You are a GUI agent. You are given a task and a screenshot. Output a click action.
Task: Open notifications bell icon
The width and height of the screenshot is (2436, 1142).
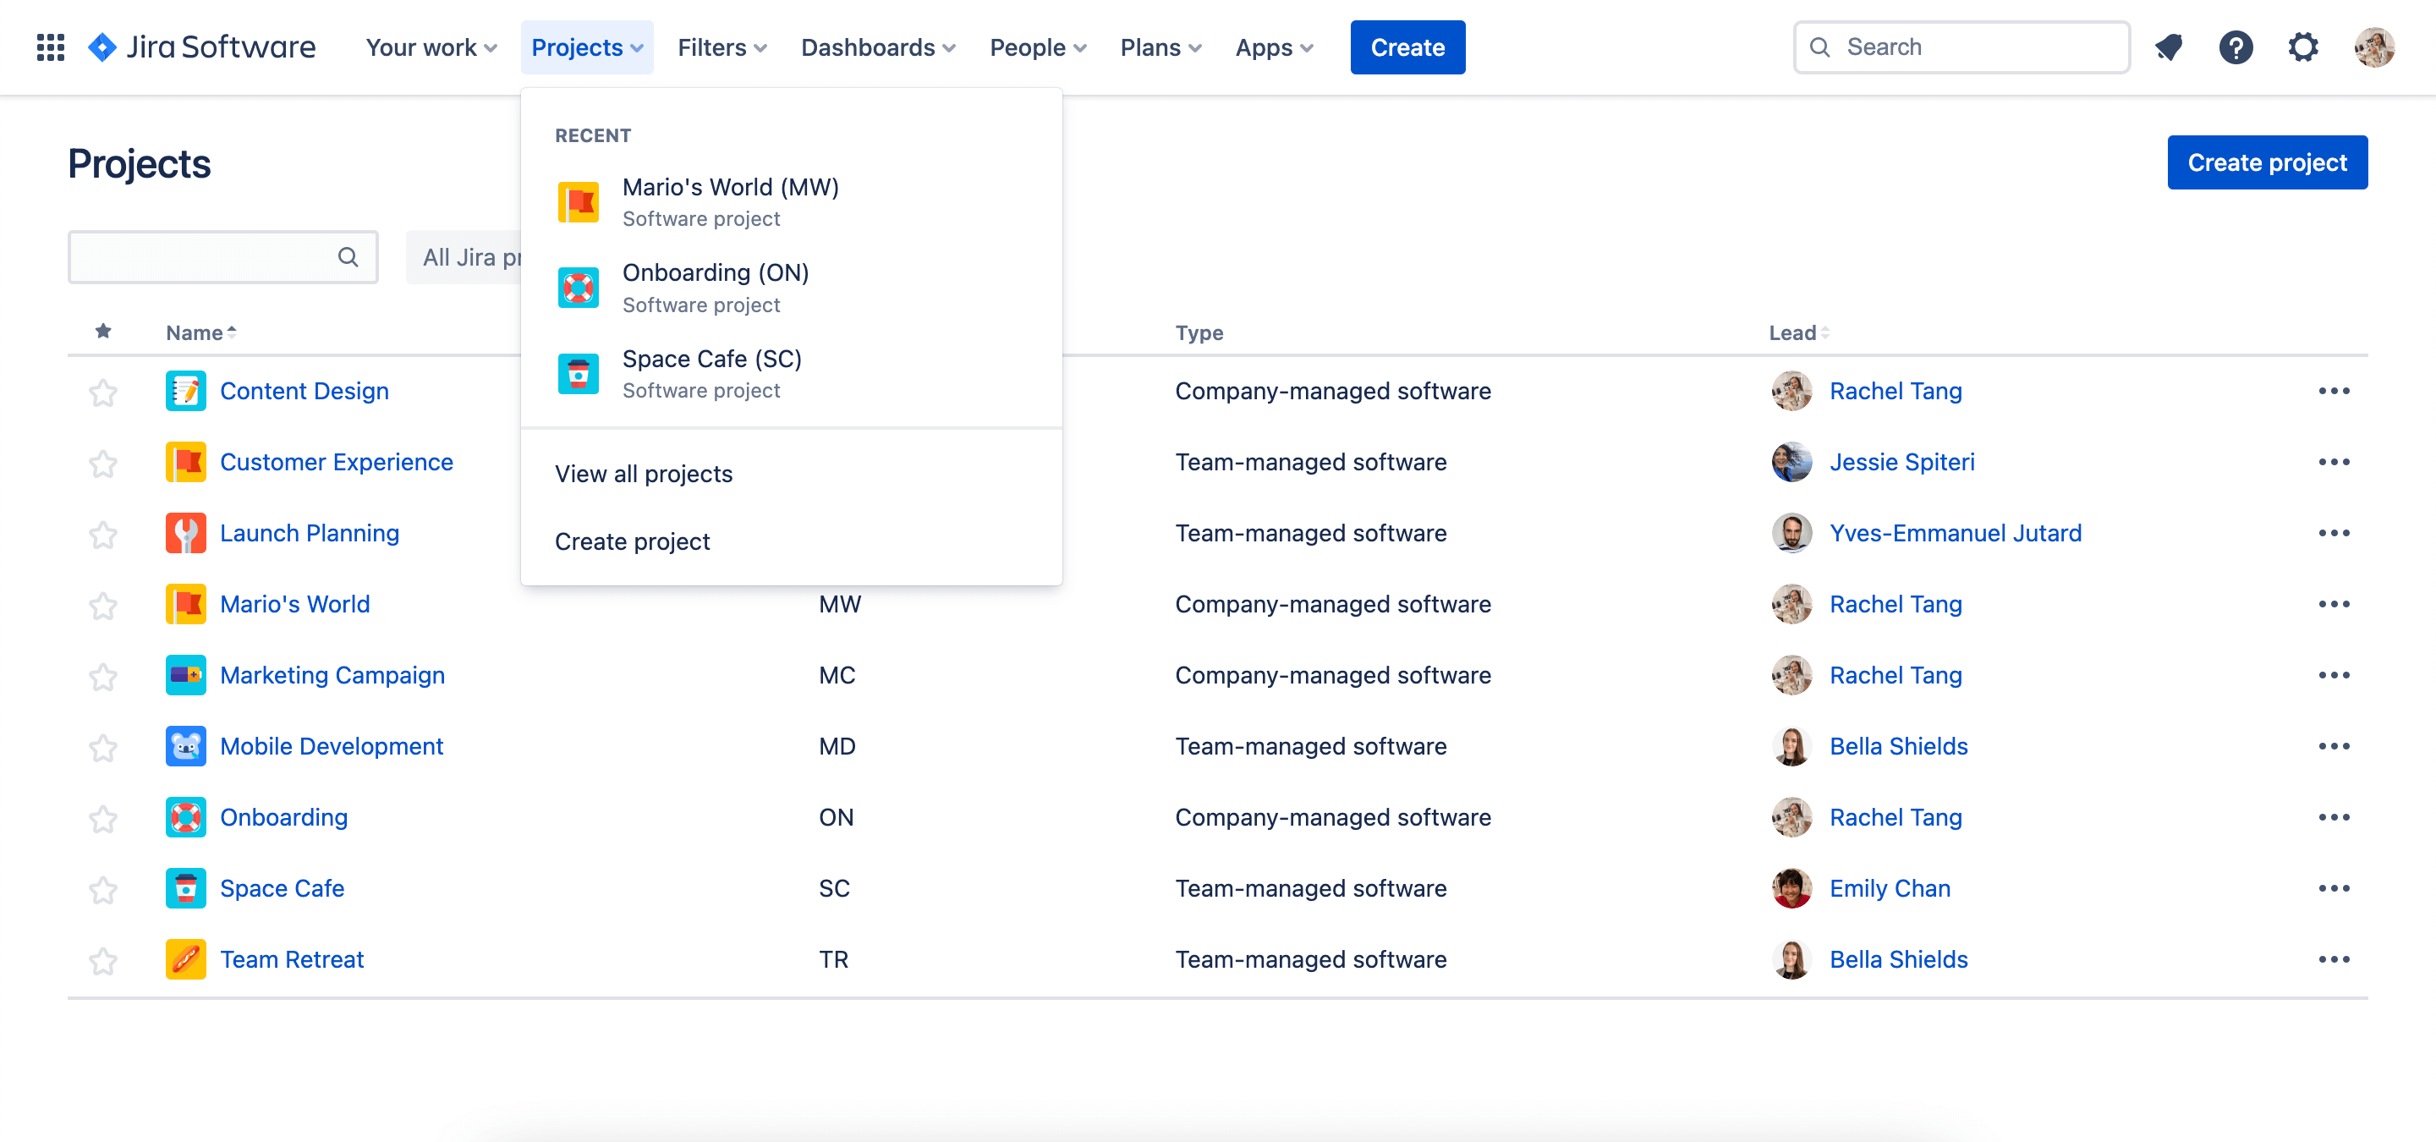point(2169,47)
